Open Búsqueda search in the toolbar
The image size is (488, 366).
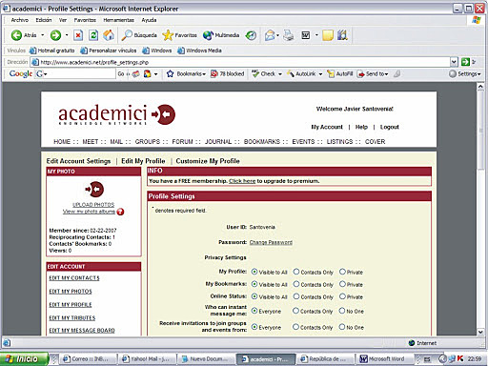139,35
